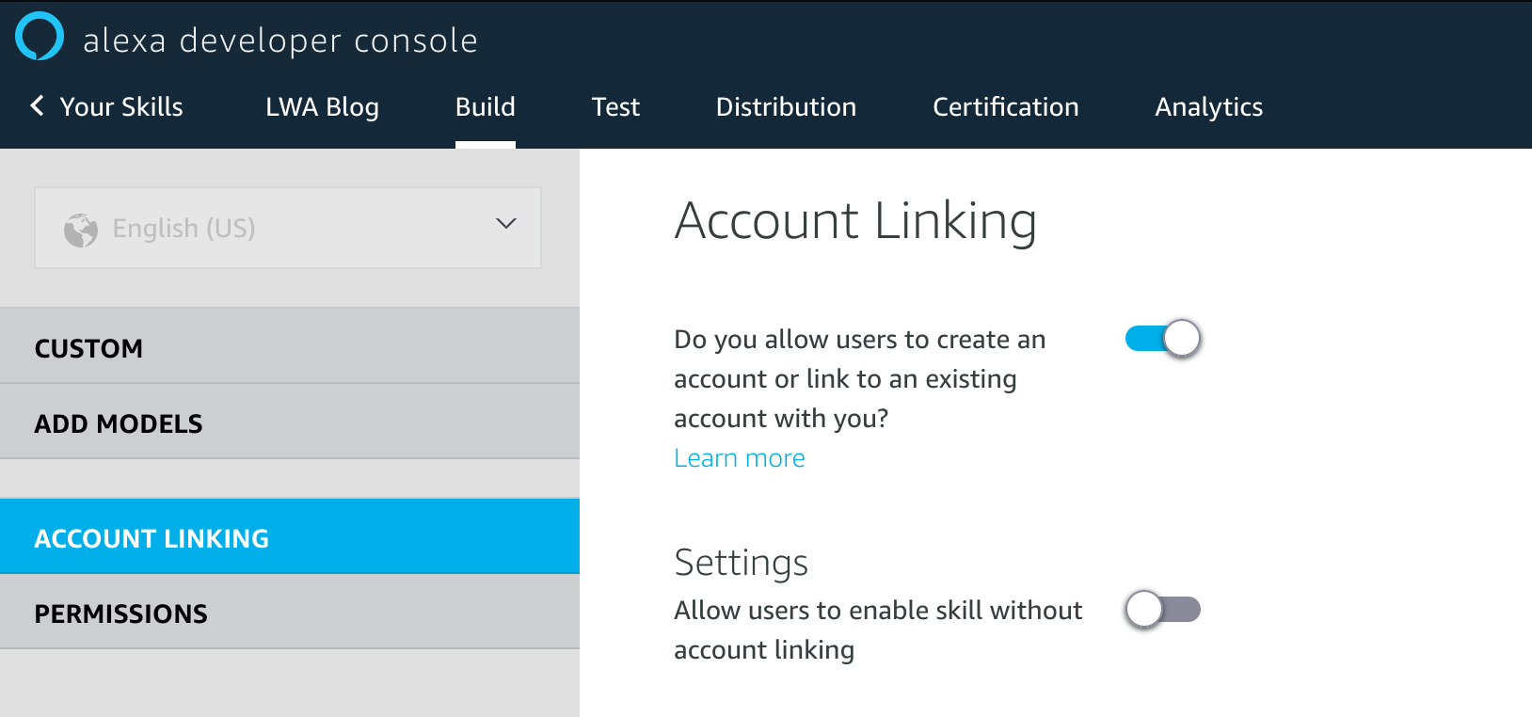Go back to Your Skills
Image resolution: width=1532 pixels, height=717 pixels.
121,106
